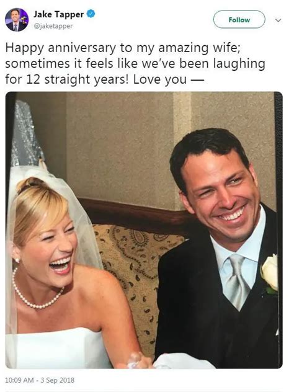Image resolution: width=294 pixels, height=392 pixels.
Task: Open the attached wedding photo
Action: [x=144, y=230]
